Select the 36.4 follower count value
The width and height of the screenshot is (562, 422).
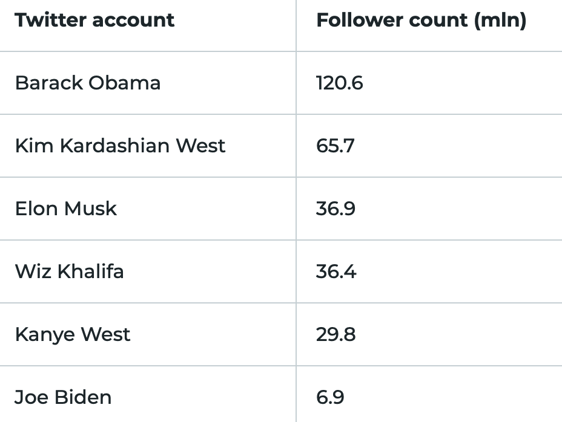click(336, 271)
